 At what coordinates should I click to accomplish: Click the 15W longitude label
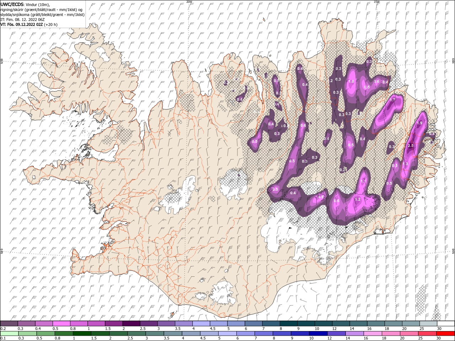[376, 2]
